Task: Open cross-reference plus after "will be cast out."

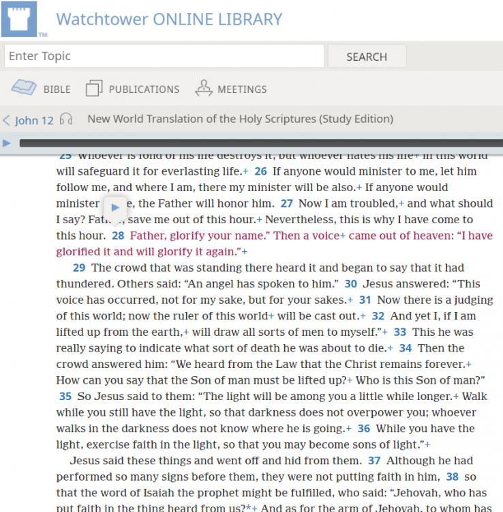Action: (363, 316)
